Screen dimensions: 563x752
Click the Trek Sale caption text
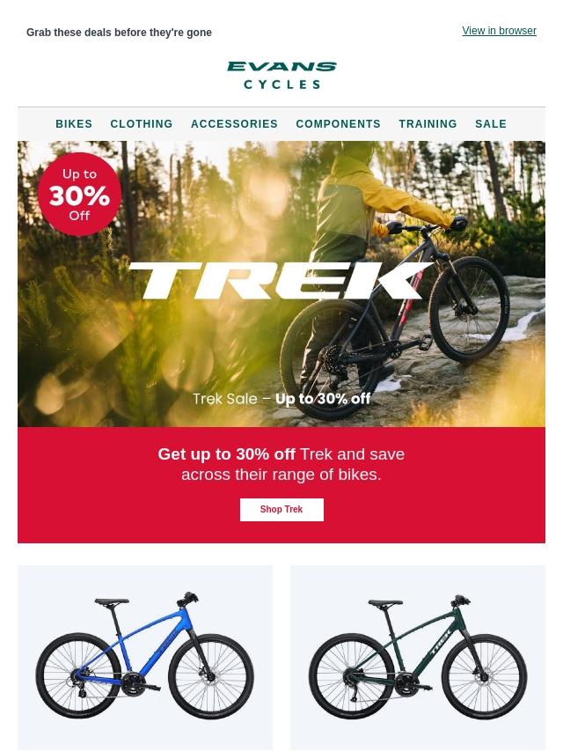point(281,399)
